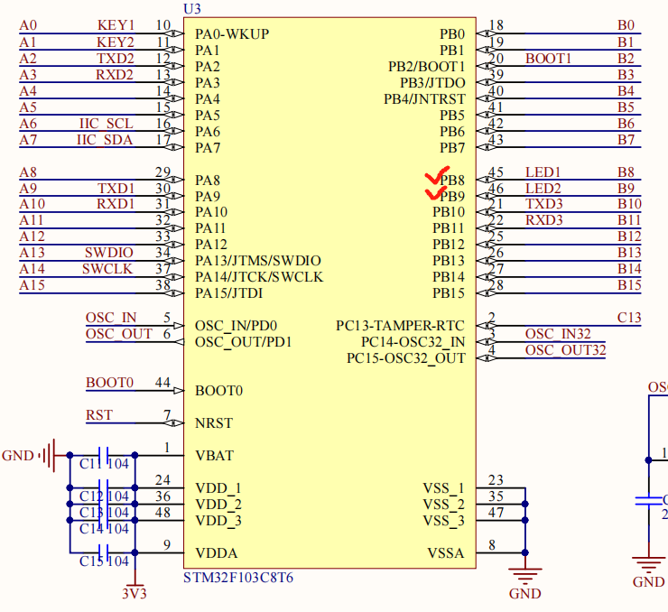
Task: Select the PA14/JTCK/SWCLK pin name
Action: point(259,277)
